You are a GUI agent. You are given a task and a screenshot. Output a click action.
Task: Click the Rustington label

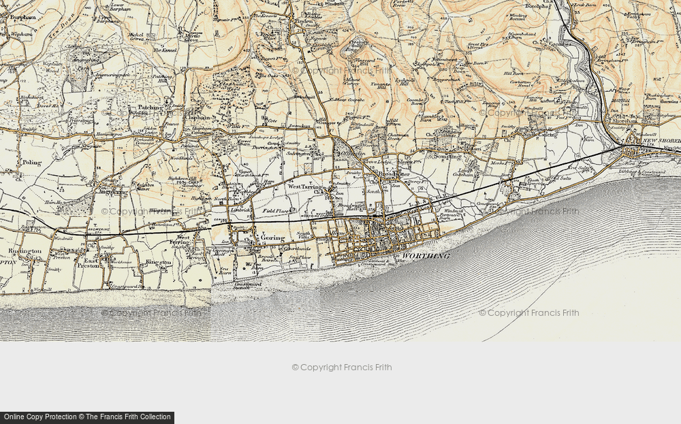[25, 251]
